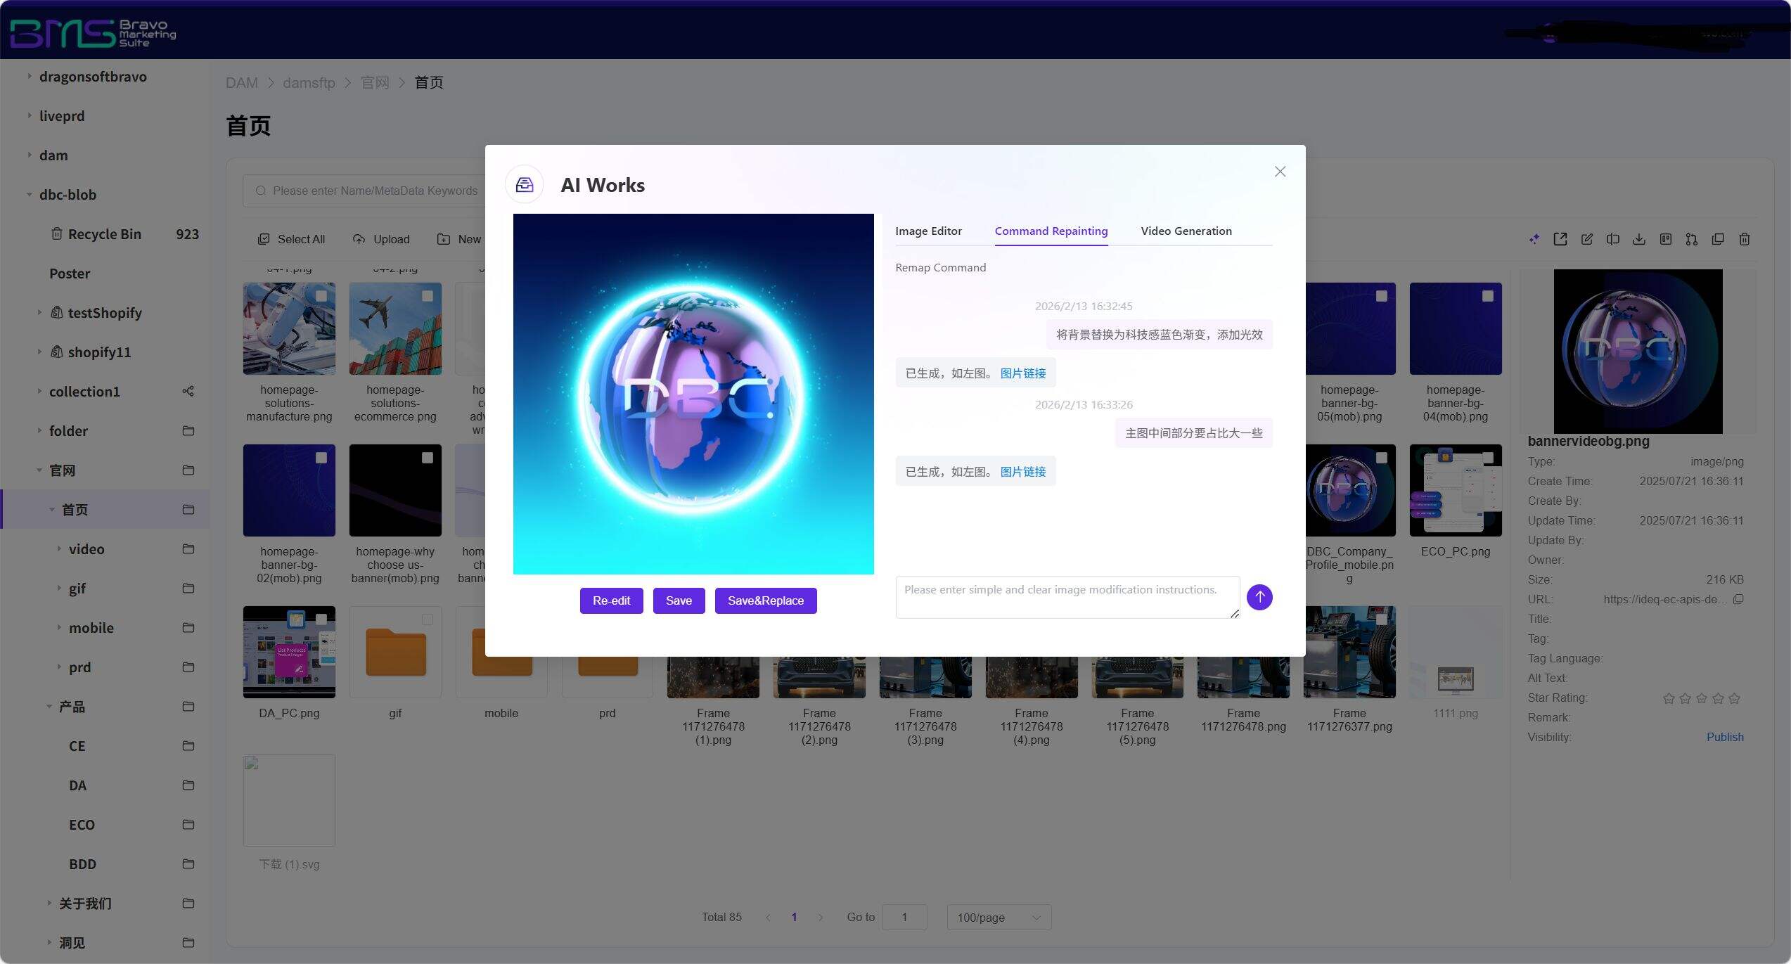Collapse the dbc-blob tree node
This screenshot has height=964, width=1791.
29,195
